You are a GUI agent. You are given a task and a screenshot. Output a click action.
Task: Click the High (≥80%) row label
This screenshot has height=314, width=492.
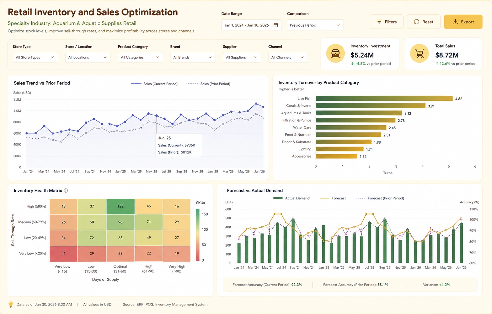36,206
